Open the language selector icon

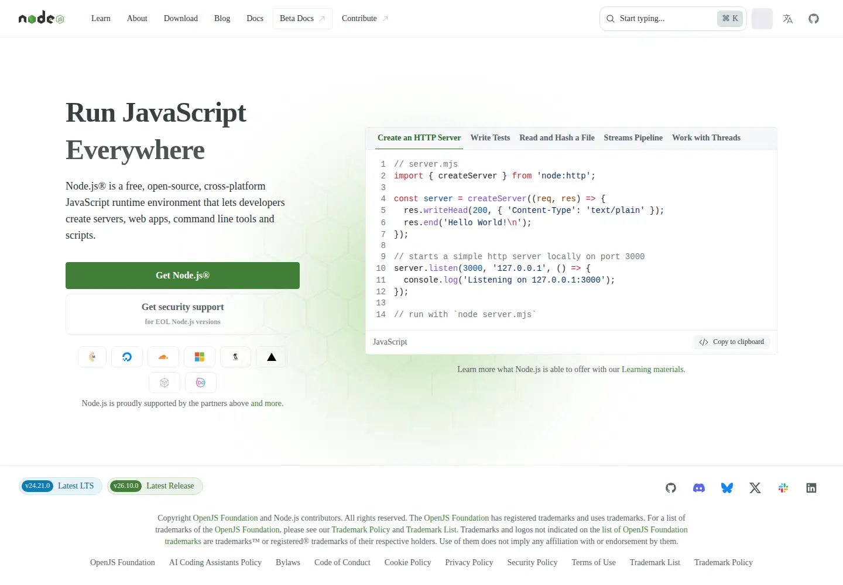click(788, 19)
